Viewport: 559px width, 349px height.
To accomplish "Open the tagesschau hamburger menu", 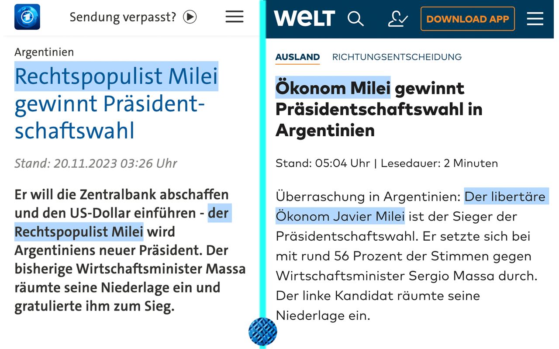I will pyautogui.click(x=235, y=17).
